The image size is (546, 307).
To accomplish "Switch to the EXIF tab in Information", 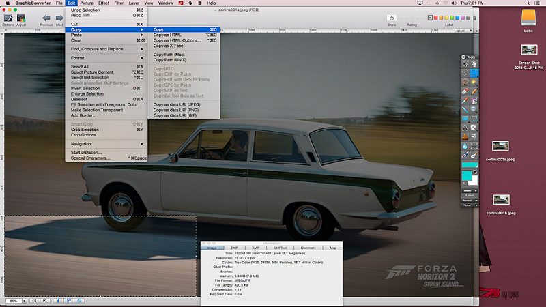I will tap(234, 248).
